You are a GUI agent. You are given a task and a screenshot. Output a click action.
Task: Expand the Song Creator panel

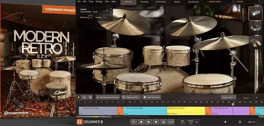point(228,97)
